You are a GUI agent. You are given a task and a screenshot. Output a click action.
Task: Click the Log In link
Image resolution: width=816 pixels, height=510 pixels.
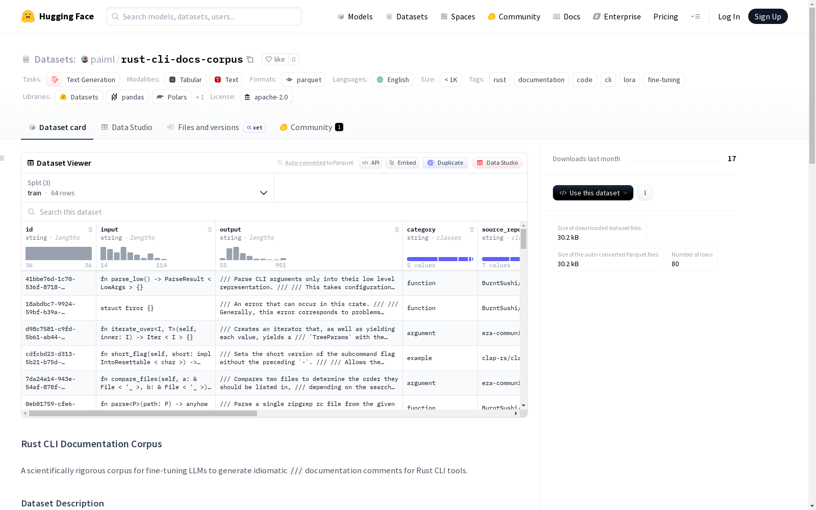click(x=729, y=16)
